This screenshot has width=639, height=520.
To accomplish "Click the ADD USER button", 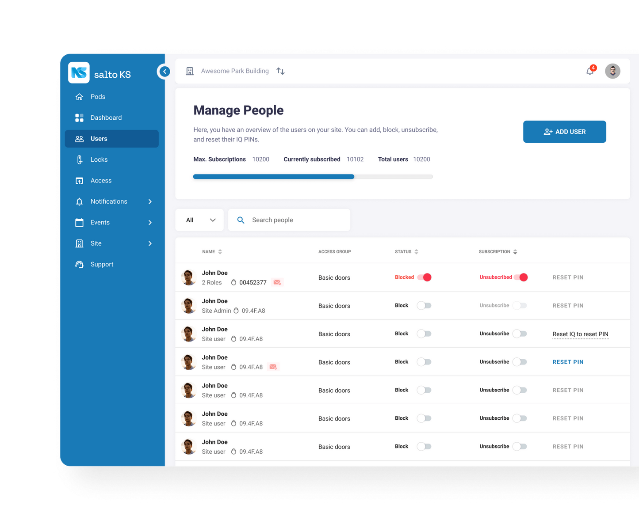I will [x=565, y=132].
